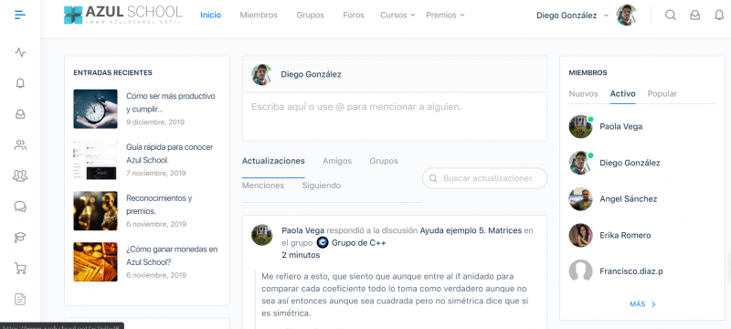Open the sidebar notifications bell icon

(x=20, y=83)
